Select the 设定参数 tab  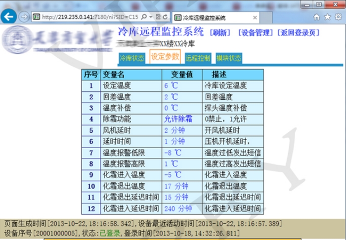pos(165,57)
